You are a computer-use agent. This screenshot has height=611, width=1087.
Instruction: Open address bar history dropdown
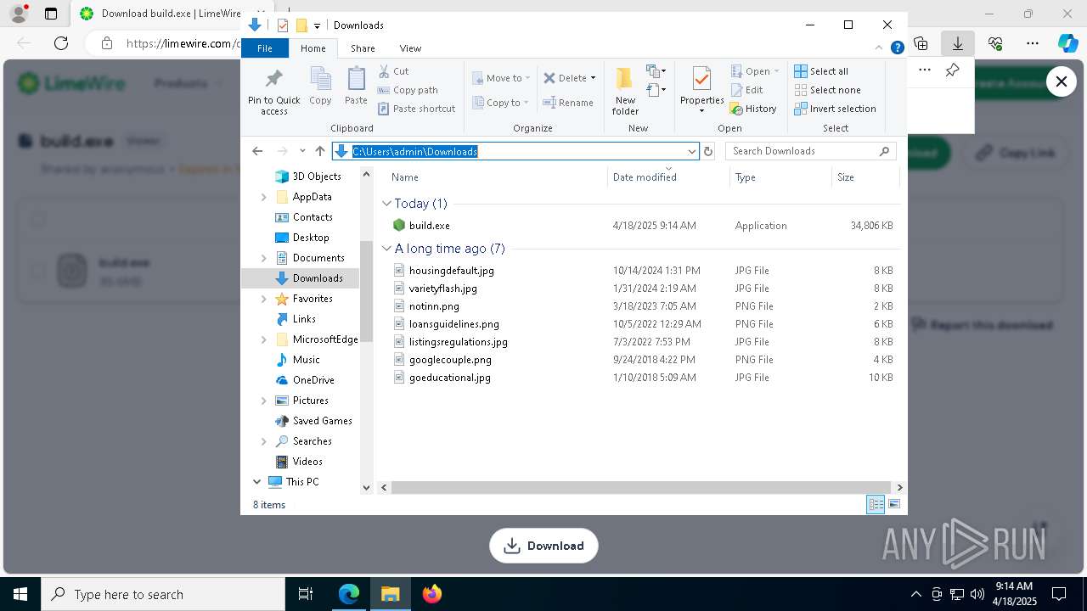click(691, 151)
